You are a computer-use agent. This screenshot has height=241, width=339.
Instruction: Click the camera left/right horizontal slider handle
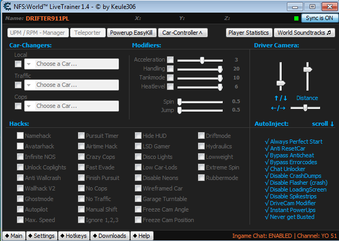click(x=305, y=108)
